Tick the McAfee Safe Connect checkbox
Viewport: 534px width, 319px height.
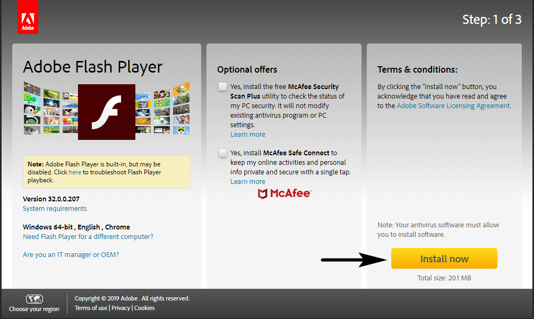[222, 153]
